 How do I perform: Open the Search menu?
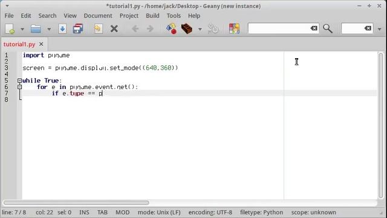47,16
